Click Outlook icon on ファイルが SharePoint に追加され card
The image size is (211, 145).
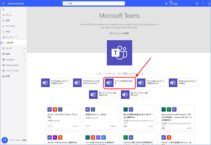[104, 137]
